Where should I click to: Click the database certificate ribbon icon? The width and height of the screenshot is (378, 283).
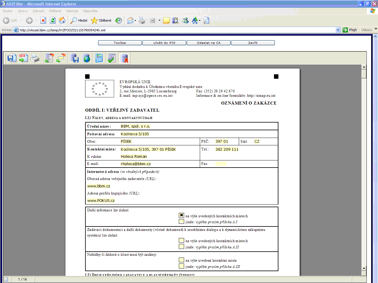[x=124, y=58]
